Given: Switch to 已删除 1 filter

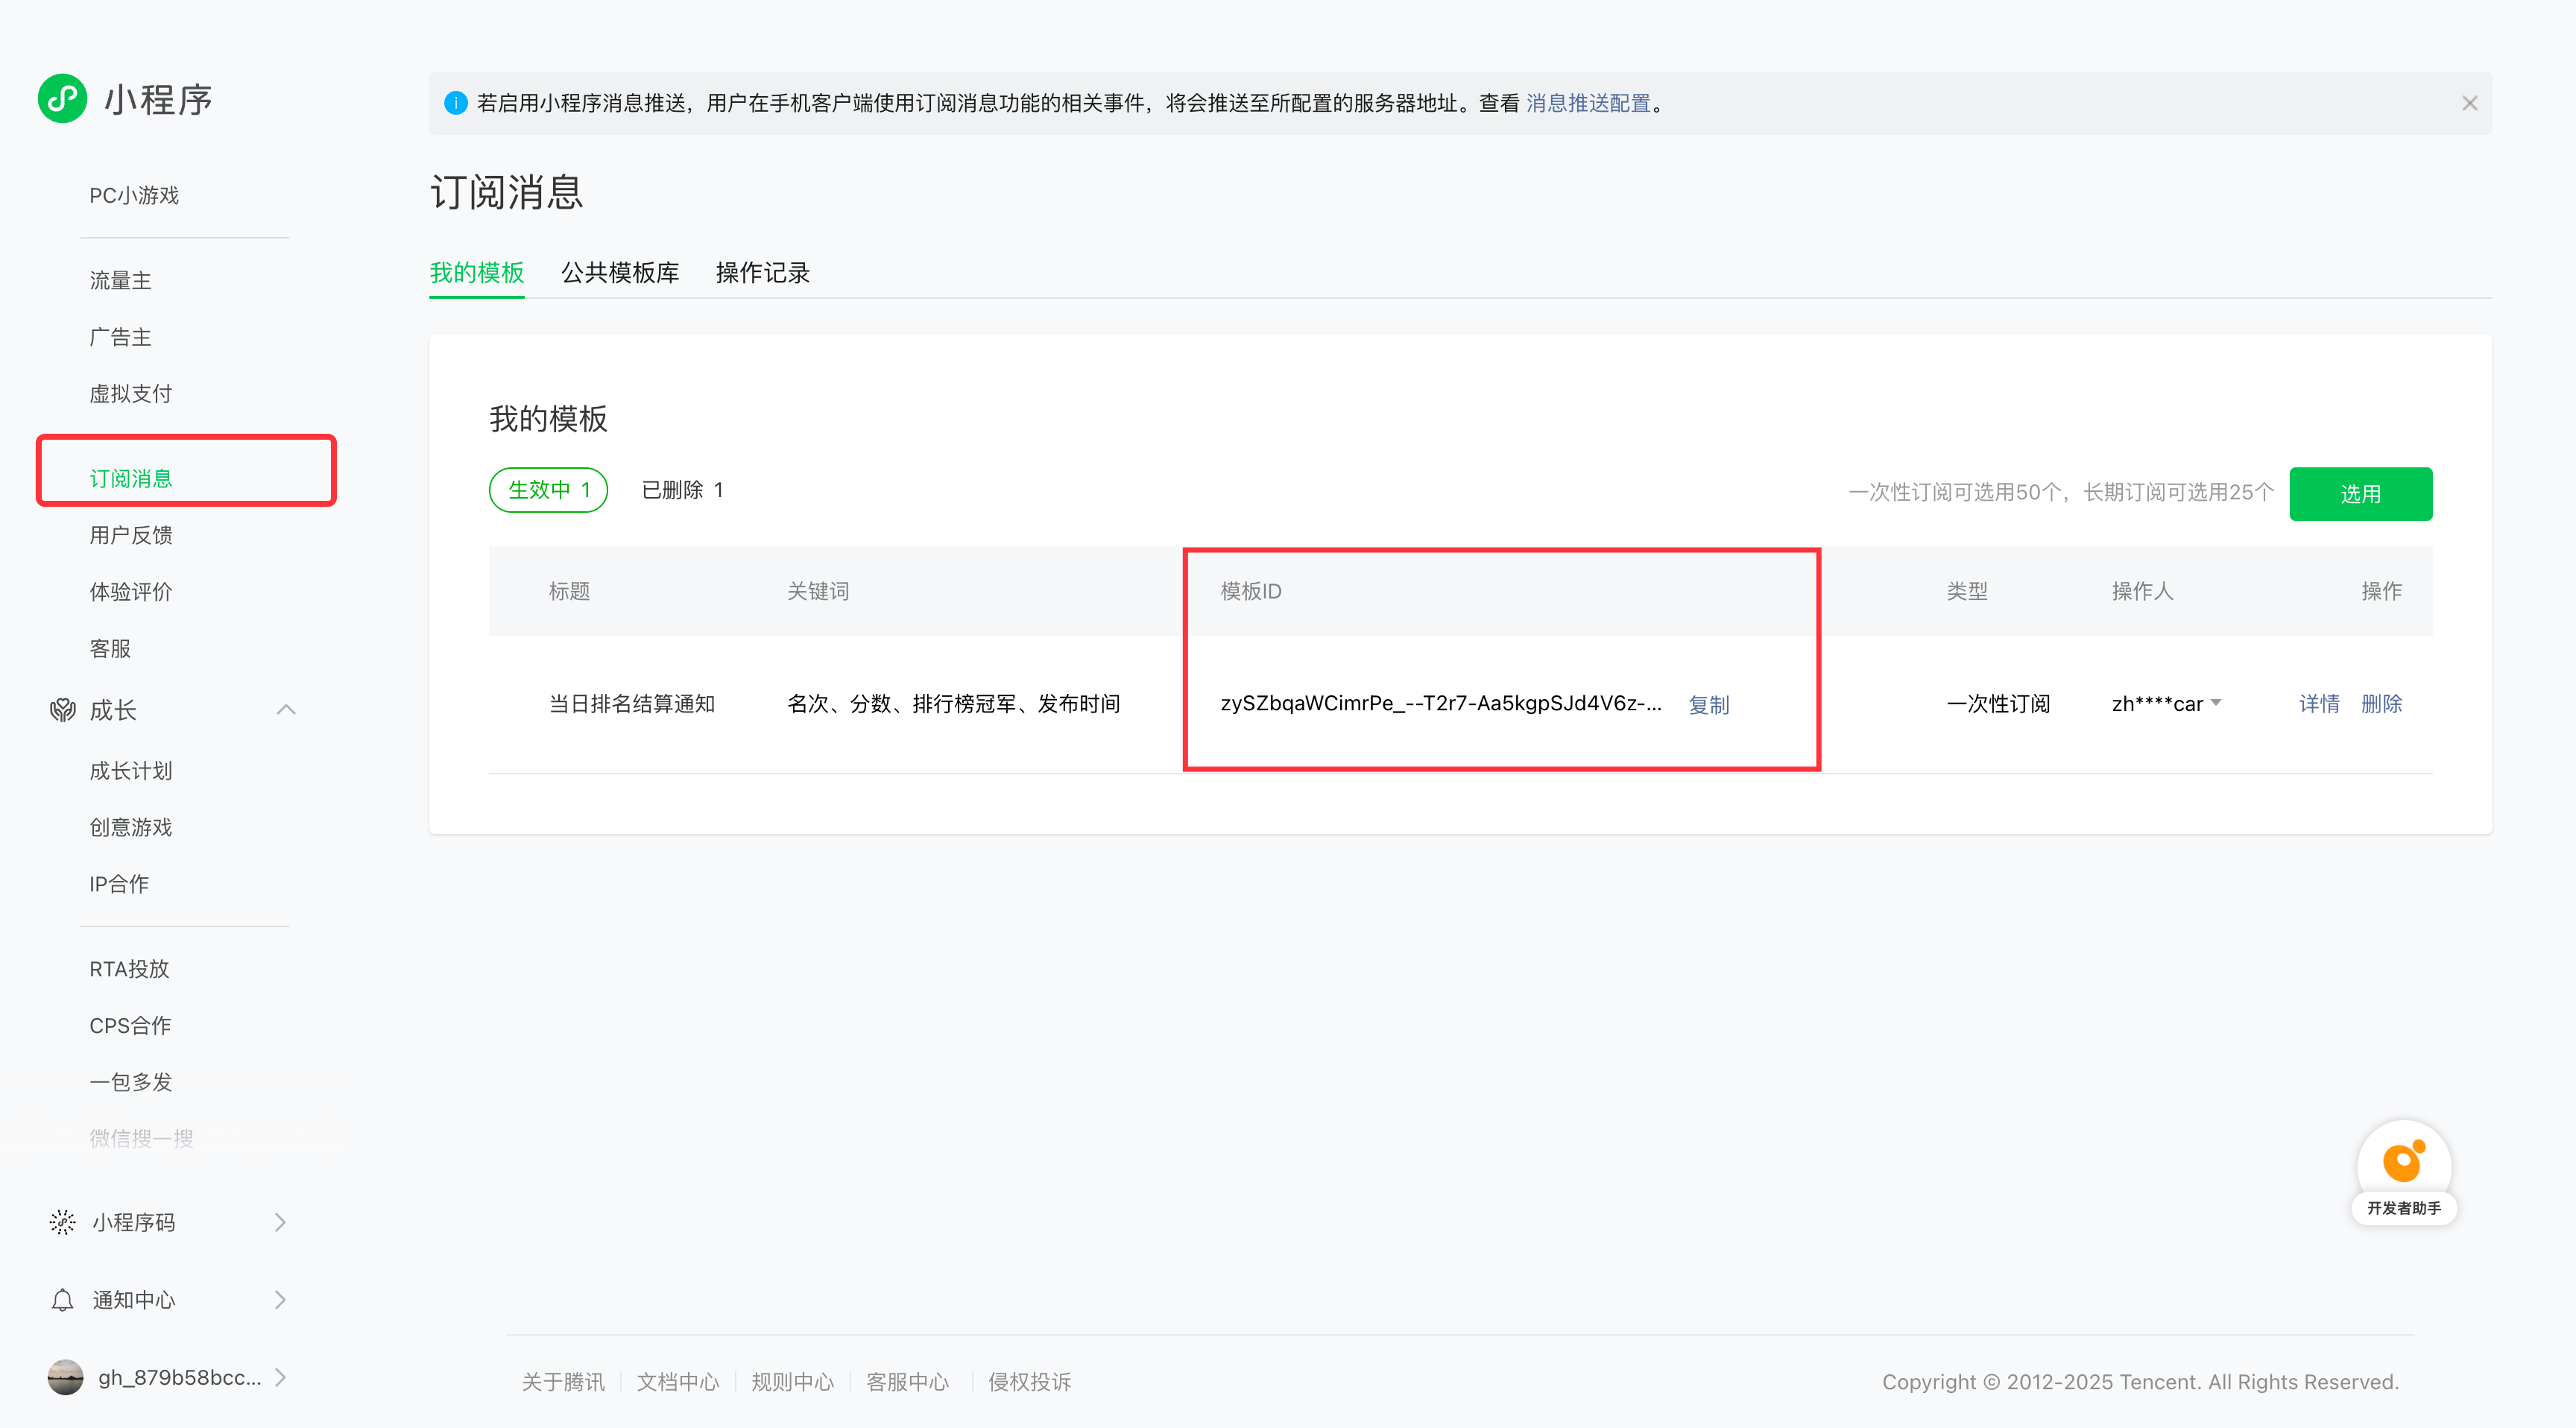Looking at the screenshot, I should pos(682,490).
